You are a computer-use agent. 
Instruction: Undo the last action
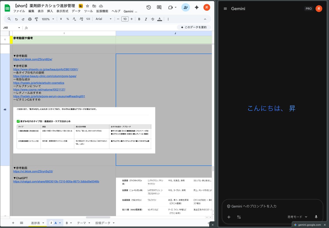point(16,19)
